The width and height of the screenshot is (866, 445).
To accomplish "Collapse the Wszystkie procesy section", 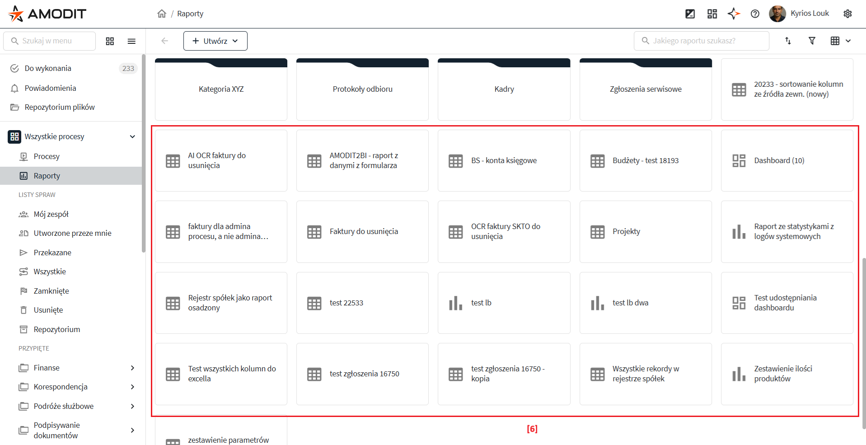I will (132, 136).
